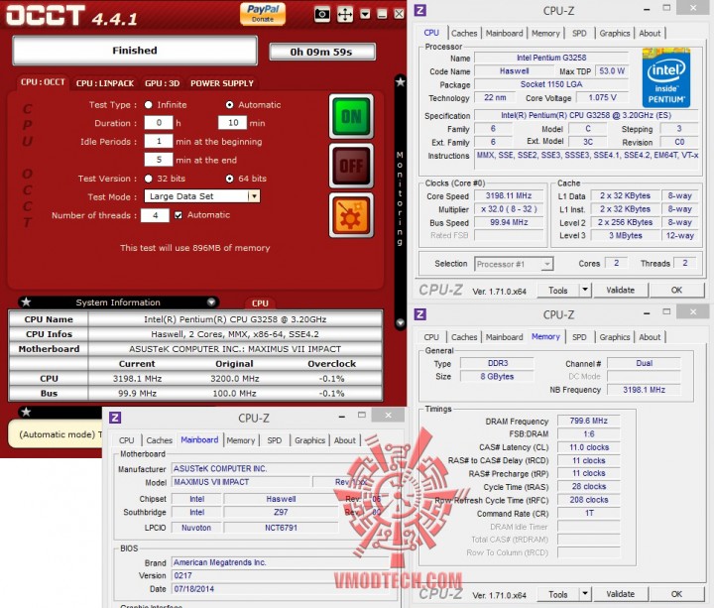Click OK in Memory CPU-Z window
This screenshot has height=608, width=714.
click(676, 594)
